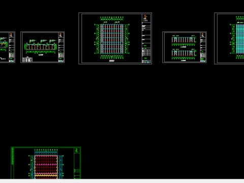The image size is (244, 183).
Task: Select the vertical green text strip on the green sheet
Action: (x=12, y=156)
